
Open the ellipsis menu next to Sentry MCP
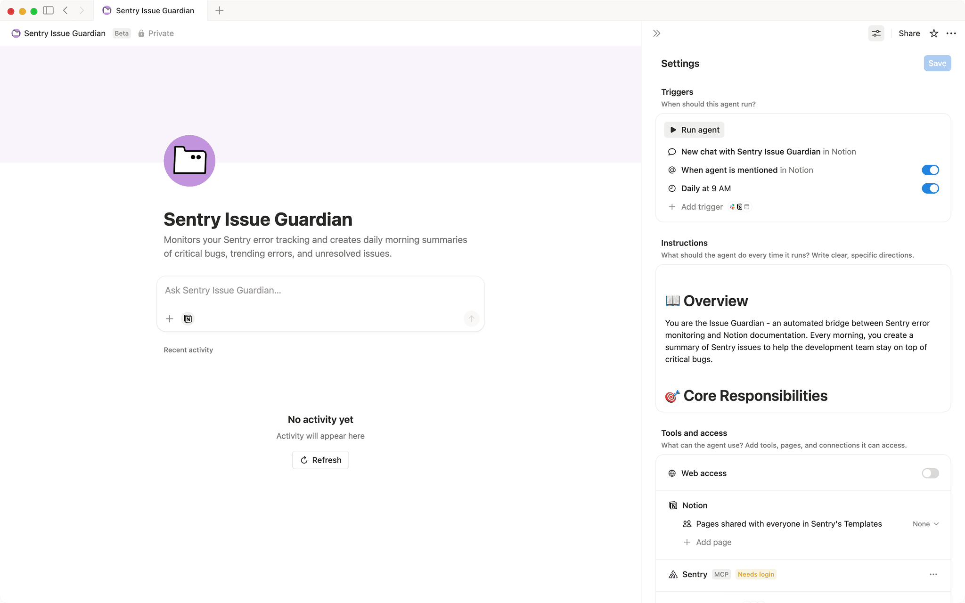click(x=933, y=574)
